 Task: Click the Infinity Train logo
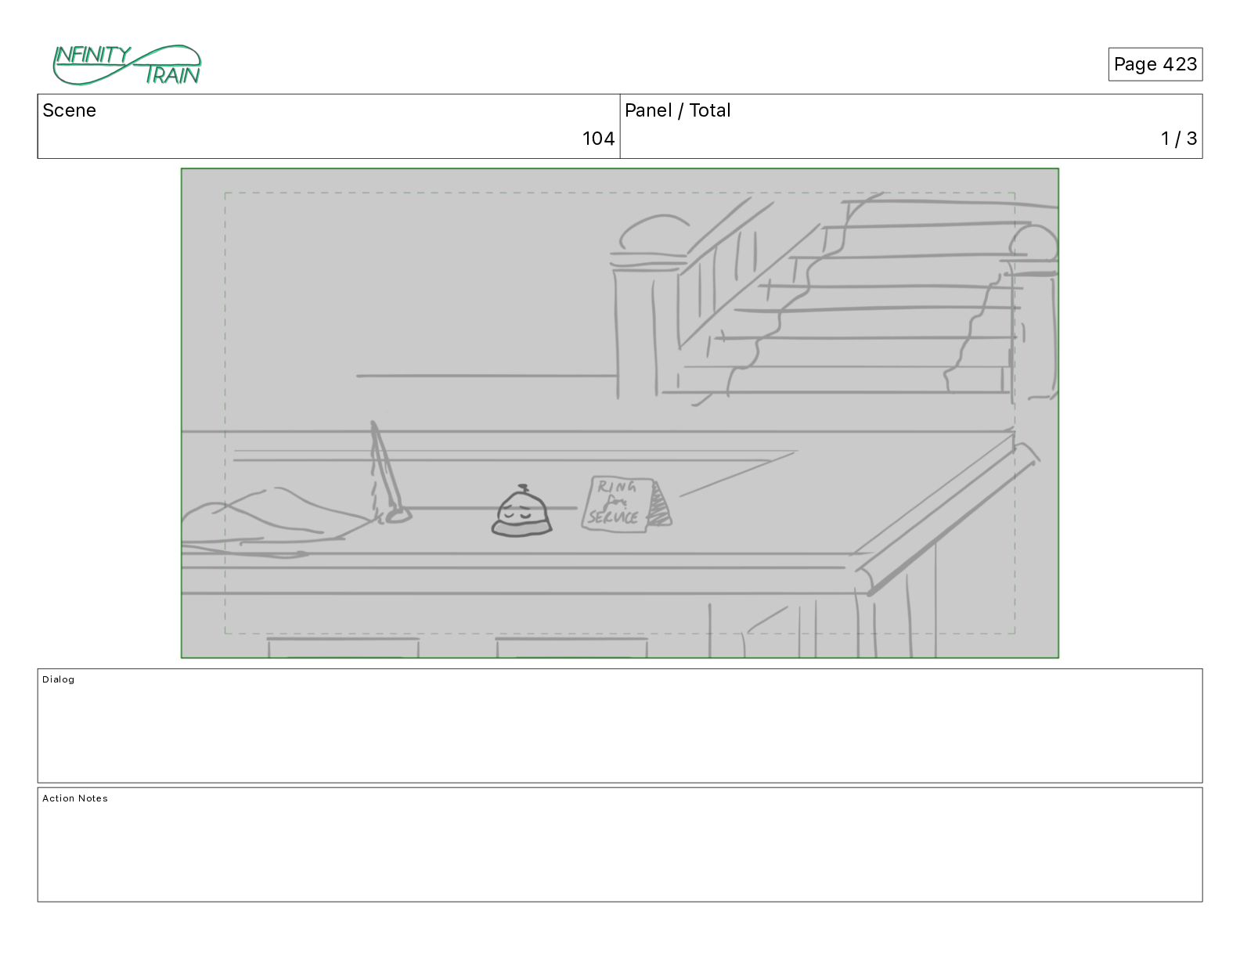(x=127, y=65)
